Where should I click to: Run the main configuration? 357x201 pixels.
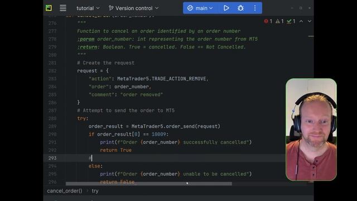click(226, 8)
